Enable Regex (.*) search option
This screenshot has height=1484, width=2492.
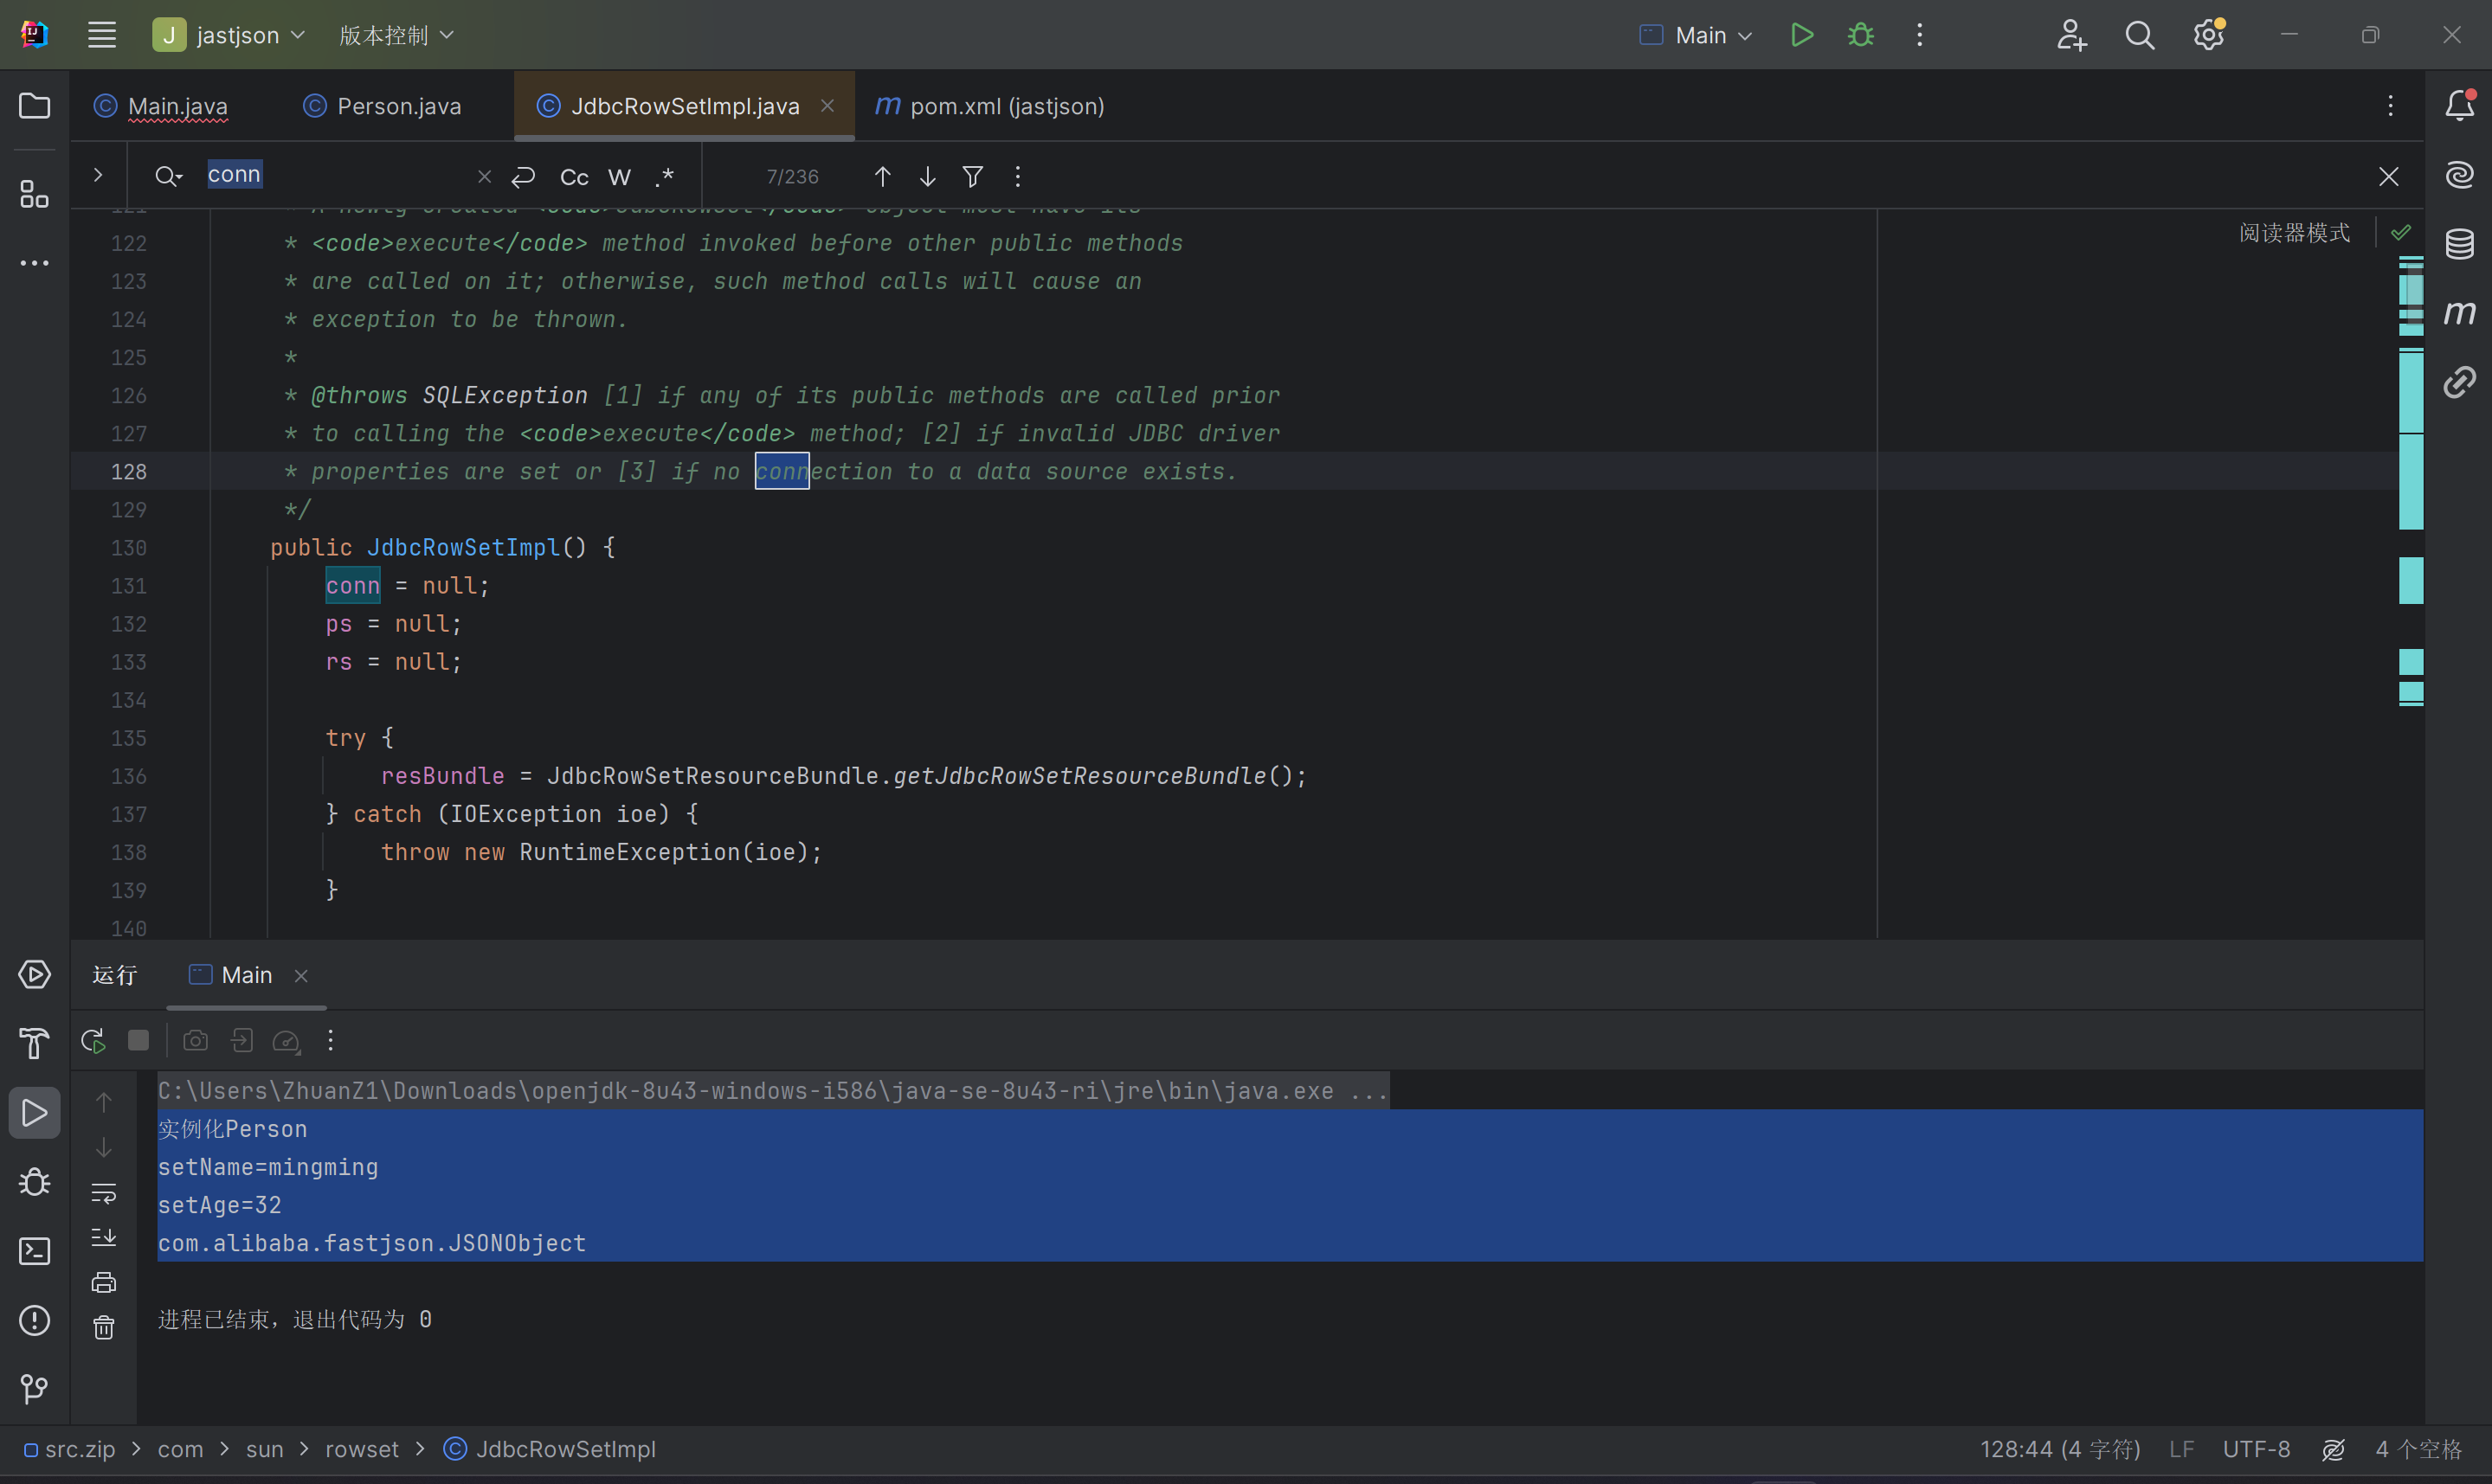tap(665, 177)
